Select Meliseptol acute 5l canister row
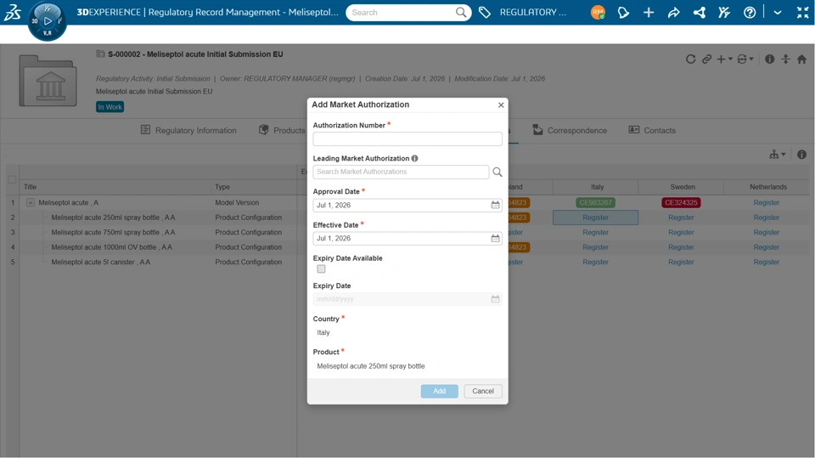Image resolution: width=815 pixels, height=458 pixels. (x=100, y=262)
